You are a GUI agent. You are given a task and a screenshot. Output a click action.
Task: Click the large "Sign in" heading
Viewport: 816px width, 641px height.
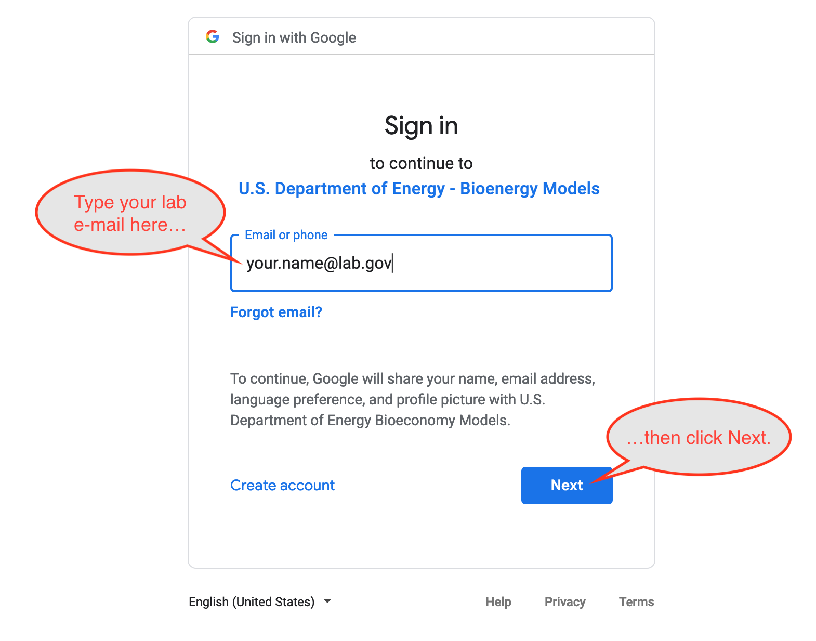[x=421, y=126]
